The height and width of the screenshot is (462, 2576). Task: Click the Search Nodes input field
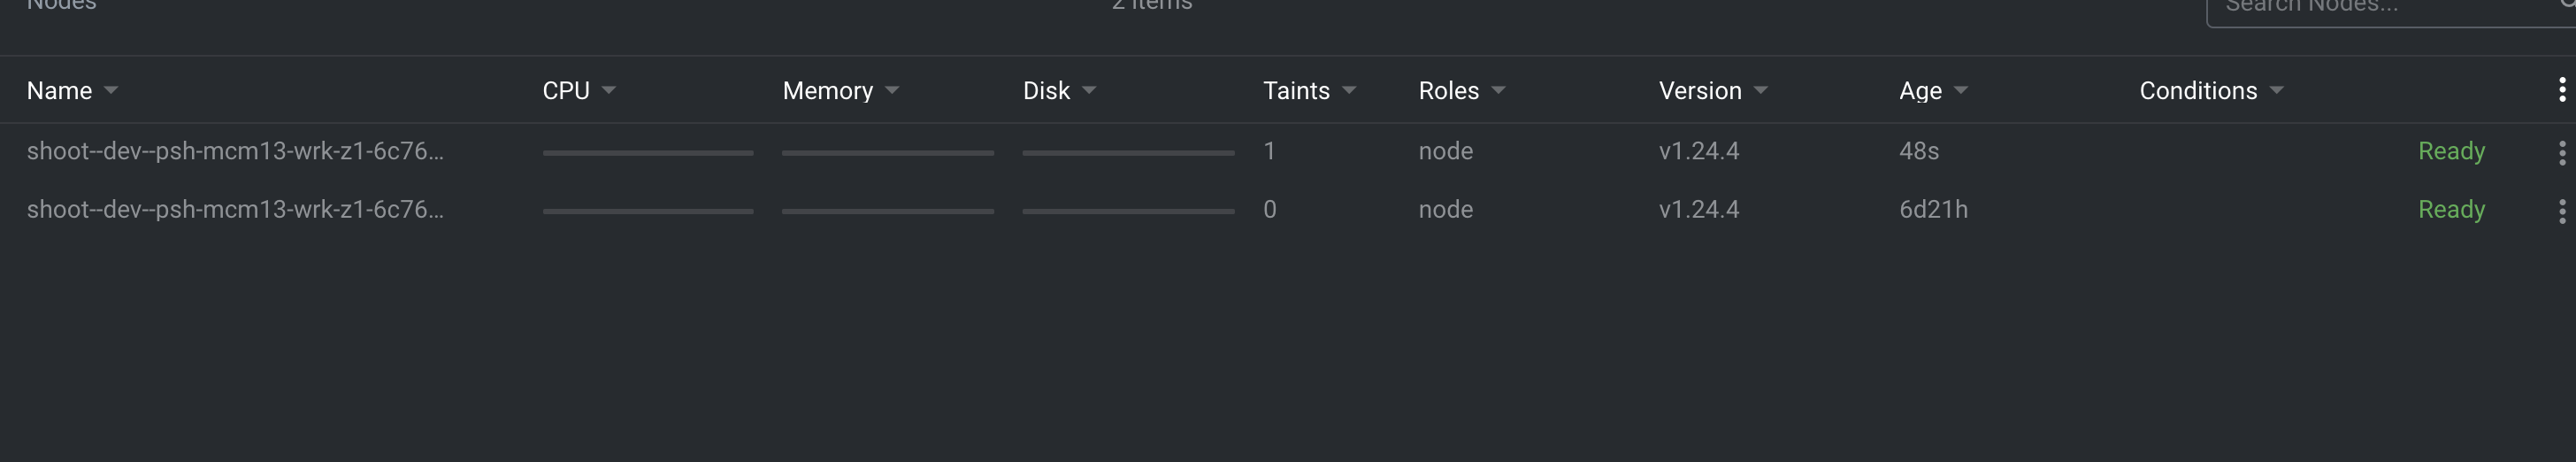(2380, 8)
